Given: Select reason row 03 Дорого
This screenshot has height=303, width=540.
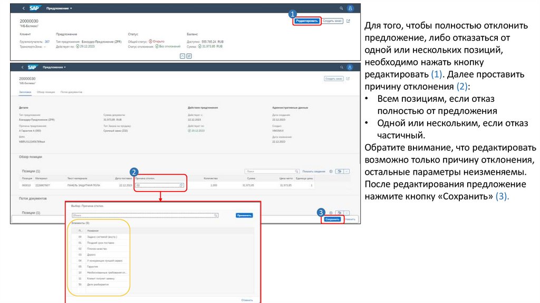Looking at the screenshot, I should point(162,255).
